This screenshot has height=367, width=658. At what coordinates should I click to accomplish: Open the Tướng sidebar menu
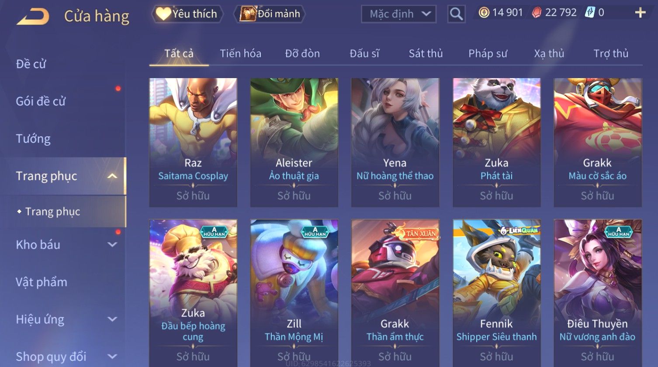pos(33,139)
